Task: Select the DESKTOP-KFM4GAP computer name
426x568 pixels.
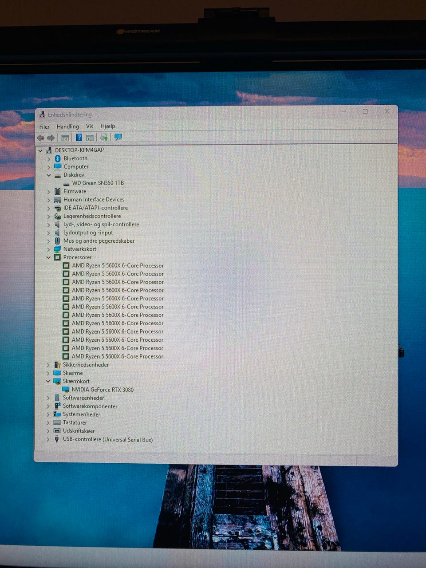Action: pos(79,150)
